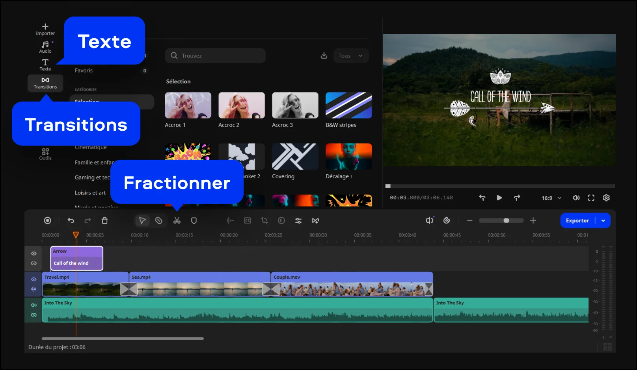
Task: Open the Transitions tab in sidebar
Action: [45, 83]
